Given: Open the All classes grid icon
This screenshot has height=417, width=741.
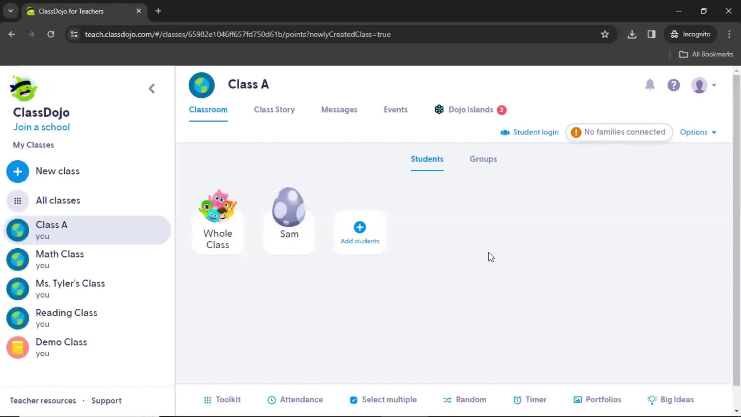Looking at the screenshot, I should [x=18, y=201].
